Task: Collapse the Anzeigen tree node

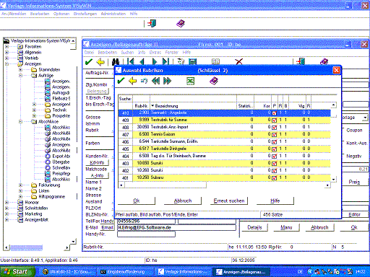Action: point(7,63)
